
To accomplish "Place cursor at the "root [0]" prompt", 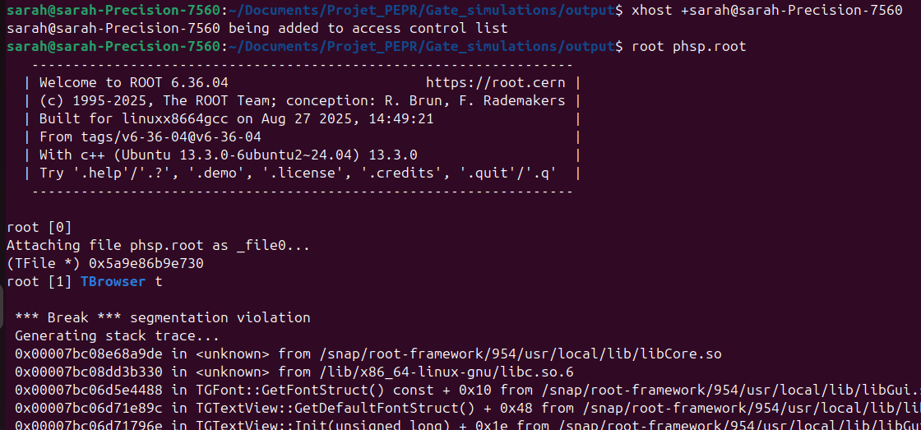I will (39, 227).
